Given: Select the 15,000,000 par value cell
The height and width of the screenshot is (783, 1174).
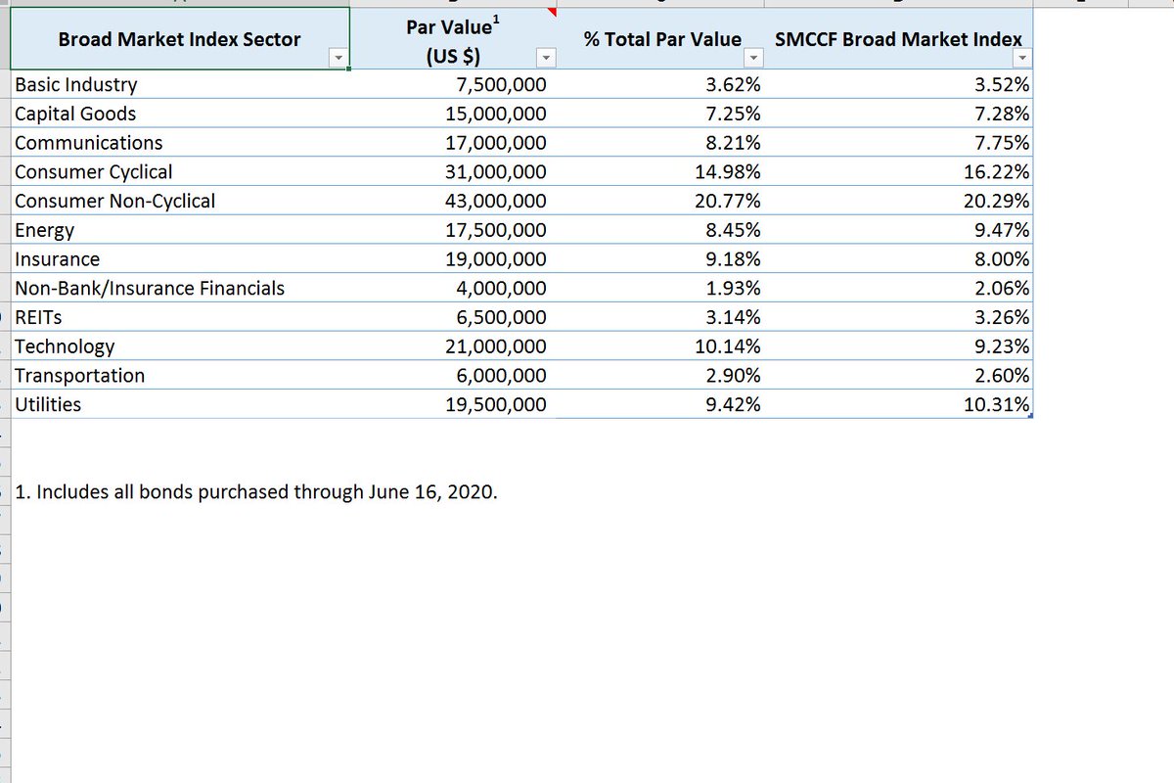Looking at the screenshot, I should point(453,114).
